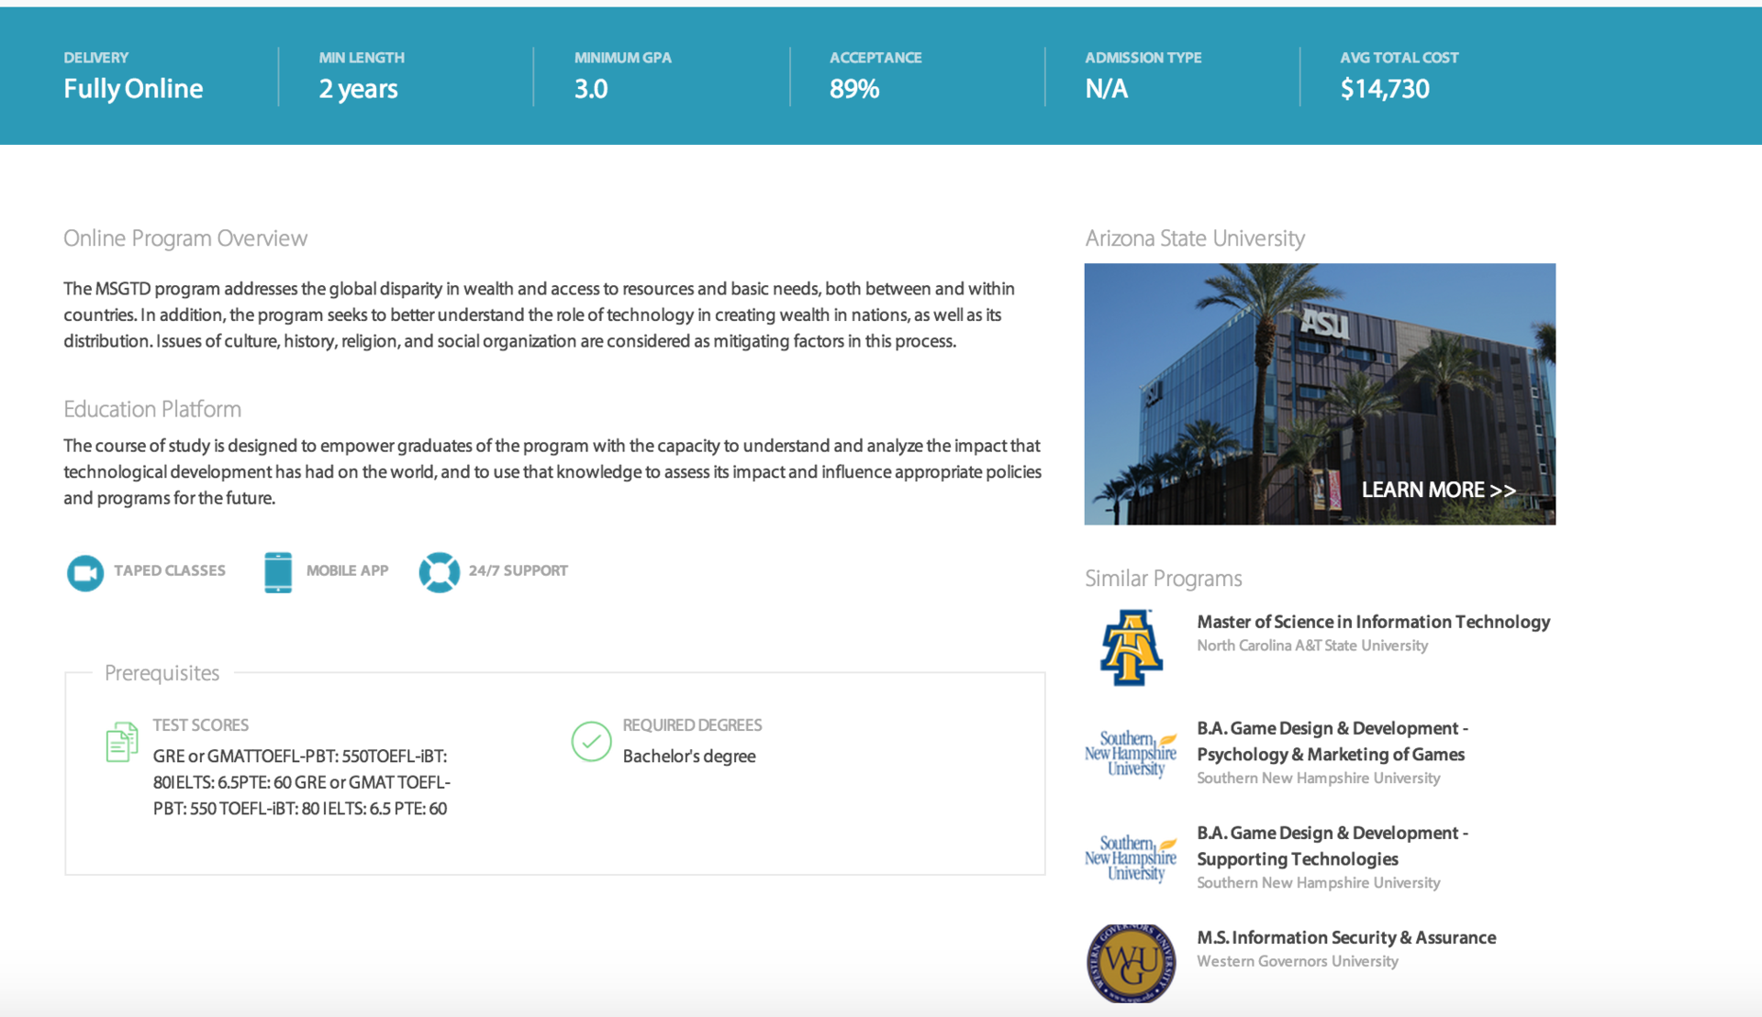Open Master of Science in Information Technology program
This screenshot has height=1017, width=1762.
(1373, 622)
